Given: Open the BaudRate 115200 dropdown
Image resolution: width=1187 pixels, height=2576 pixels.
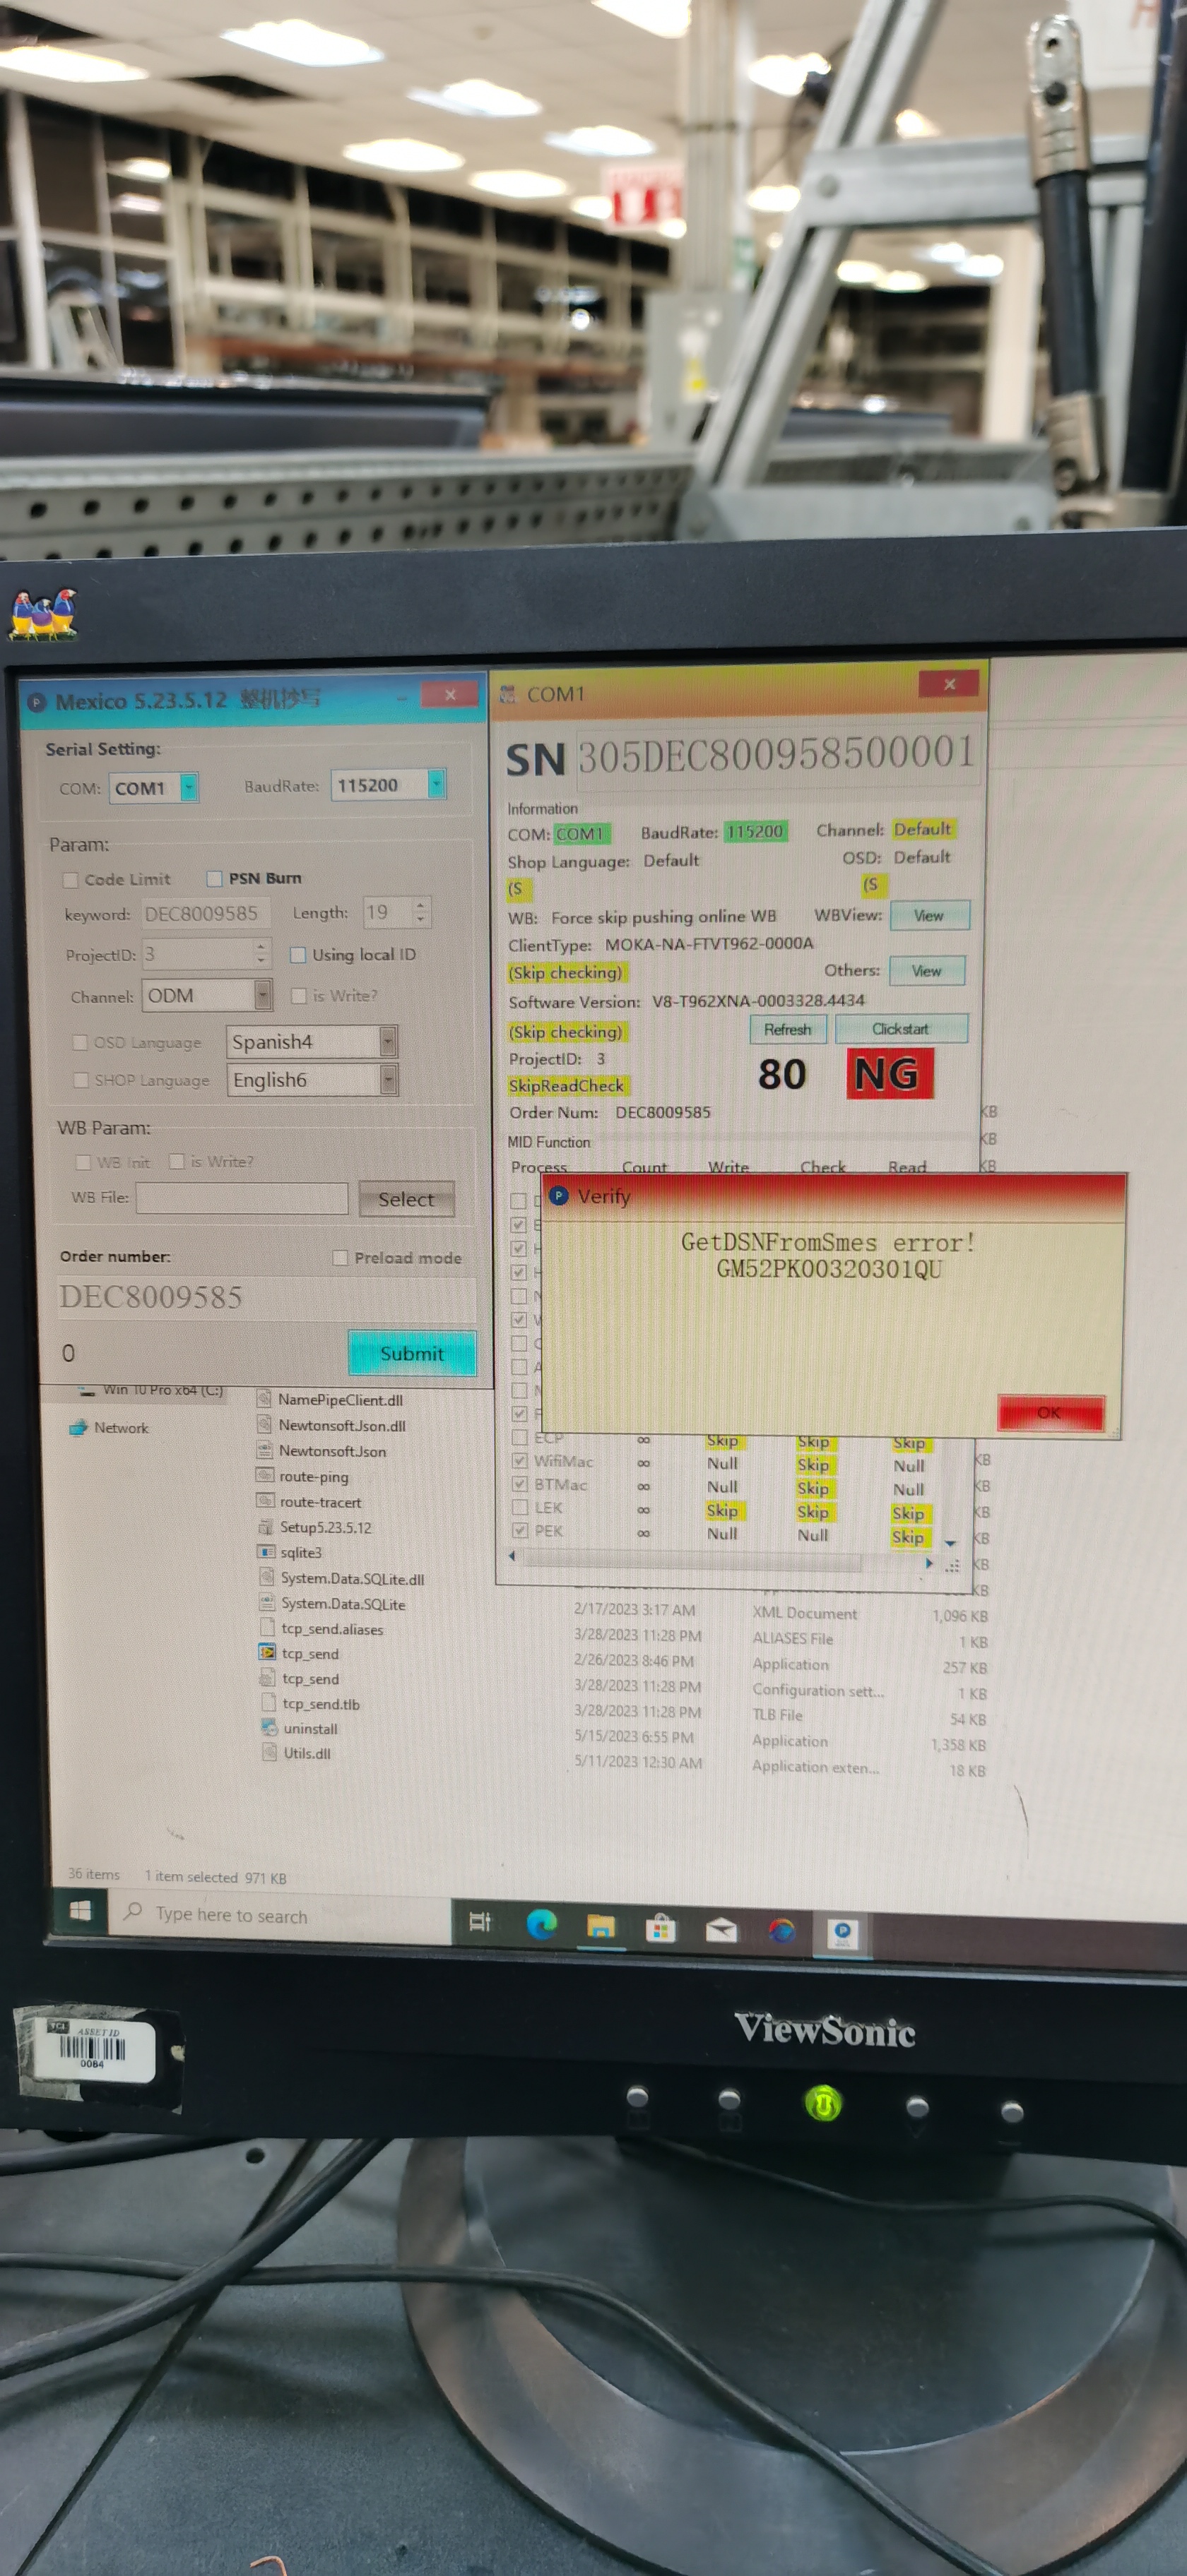Looking at the screenshot, I should point(437,784).
